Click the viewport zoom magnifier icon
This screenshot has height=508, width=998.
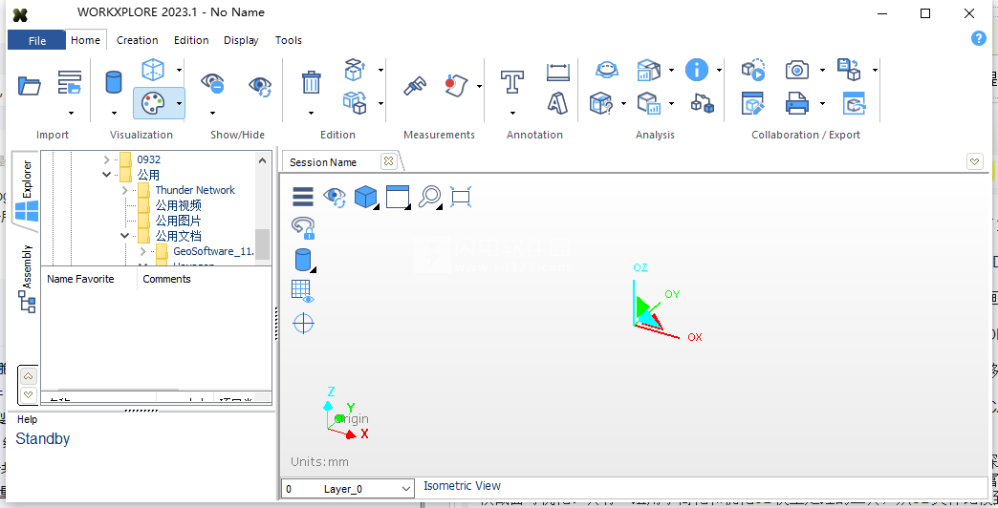pos(429,197)
